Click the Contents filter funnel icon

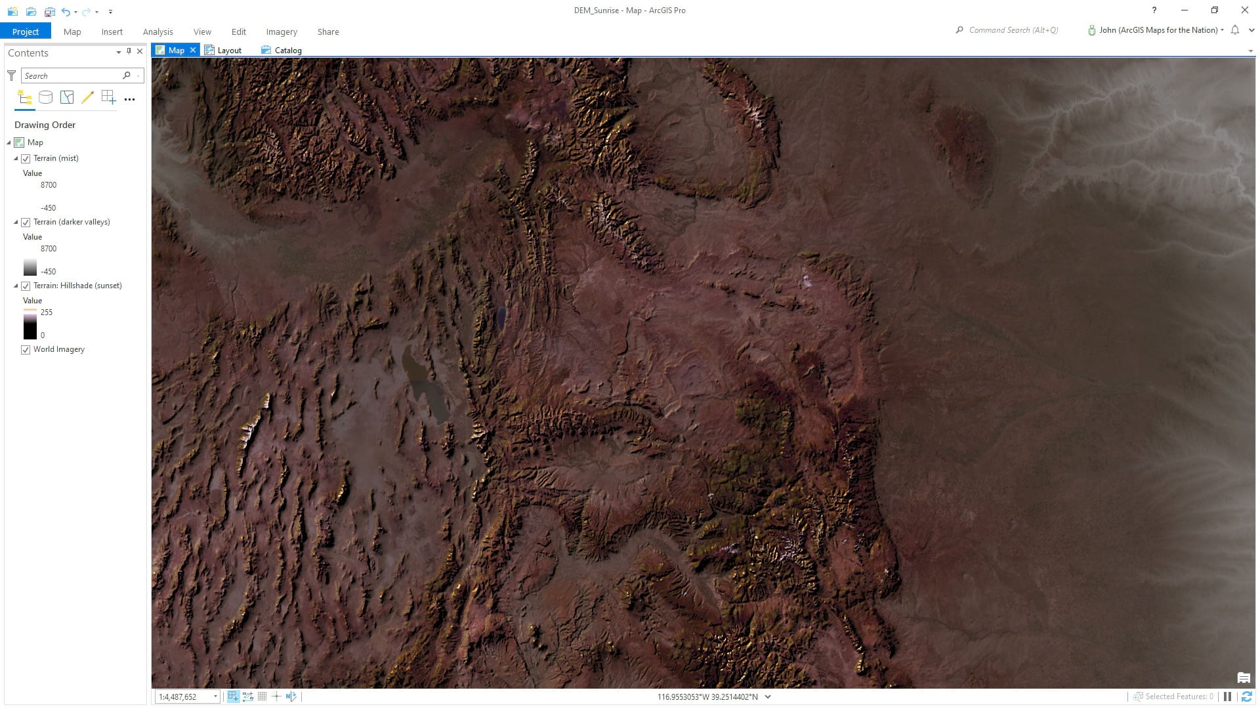point(11,75)
